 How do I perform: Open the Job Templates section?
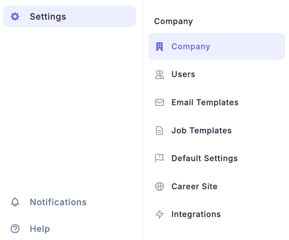(x=201, y=130)
